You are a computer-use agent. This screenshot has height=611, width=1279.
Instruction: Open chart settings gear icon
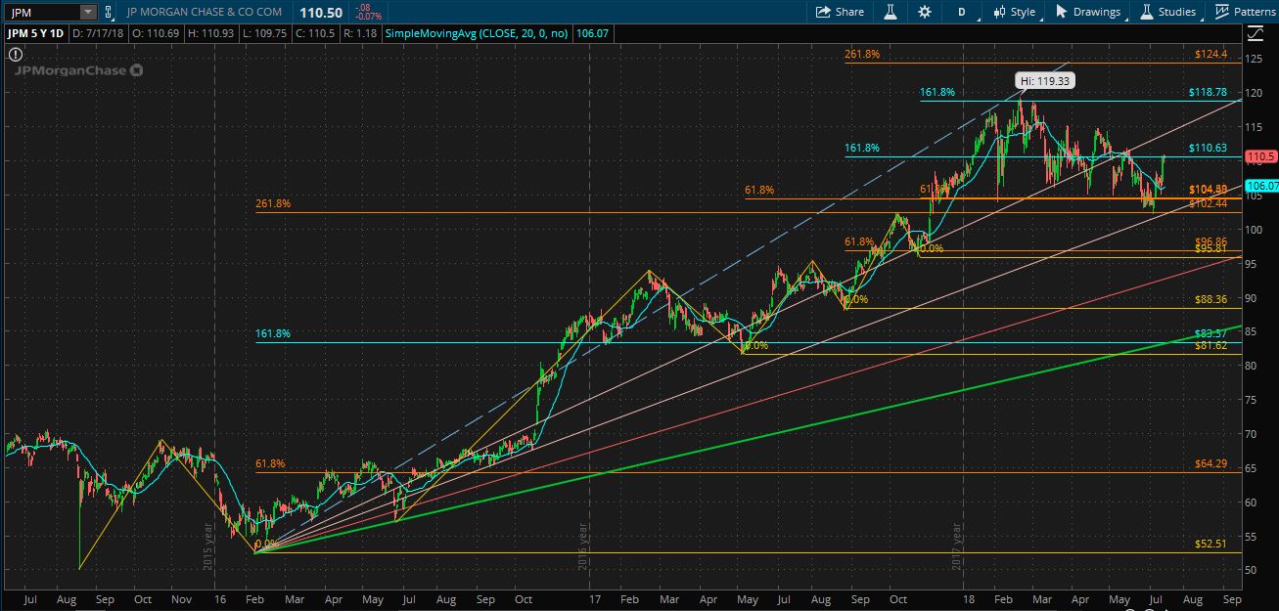pyautogui.click(x=925, y=12)
